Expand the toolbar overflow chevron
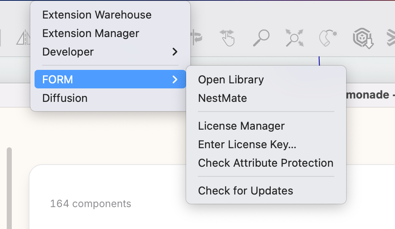Viewport: 395px width, 229px height. pyautogui.click(x=391, y=38)
